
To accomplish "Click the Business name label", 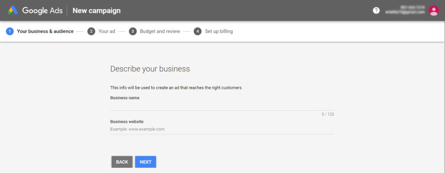I will 125,98.
